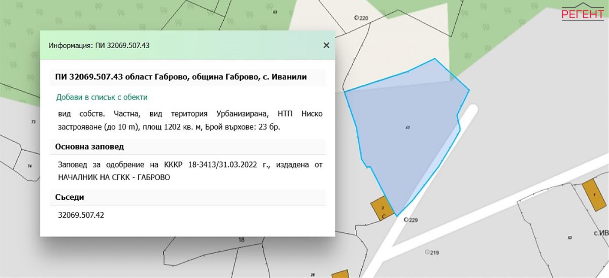The width and height of the screenshot is (609, 278).
Task: Click parcel number 18 below the popup
Action: click(242, 240)
